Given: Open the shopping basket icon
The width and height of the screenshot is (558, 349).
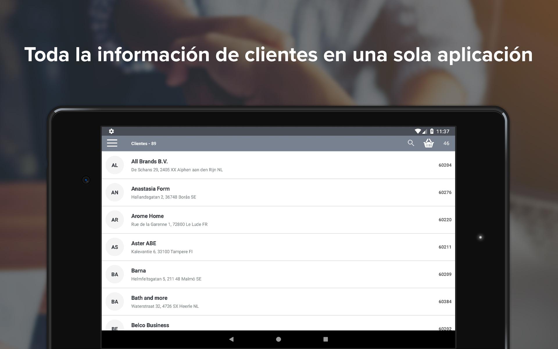Looking at the screenshot, I should (x=429, y=143).
